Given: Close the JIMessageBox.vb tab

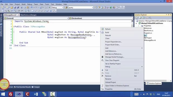Looking at the screenshot, I should click(18, 15).
